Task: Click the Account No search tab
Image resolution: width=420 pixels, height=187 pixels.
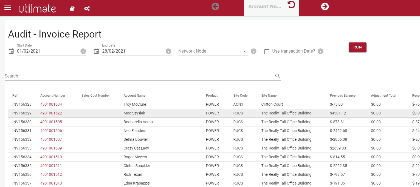Action: (x=265, y=7)
